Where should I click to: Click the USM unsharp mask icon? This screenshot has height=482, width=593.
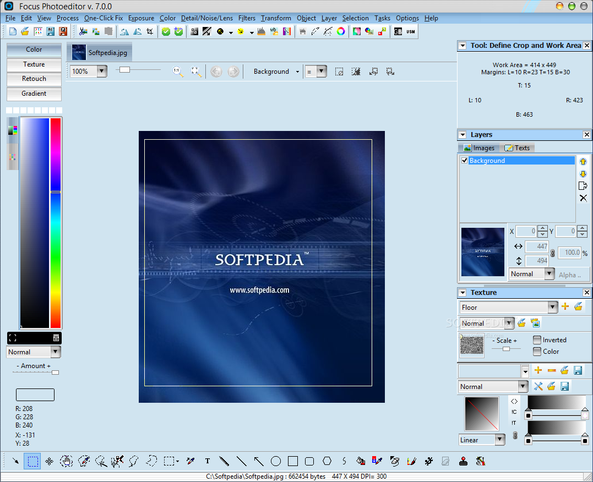411,31
